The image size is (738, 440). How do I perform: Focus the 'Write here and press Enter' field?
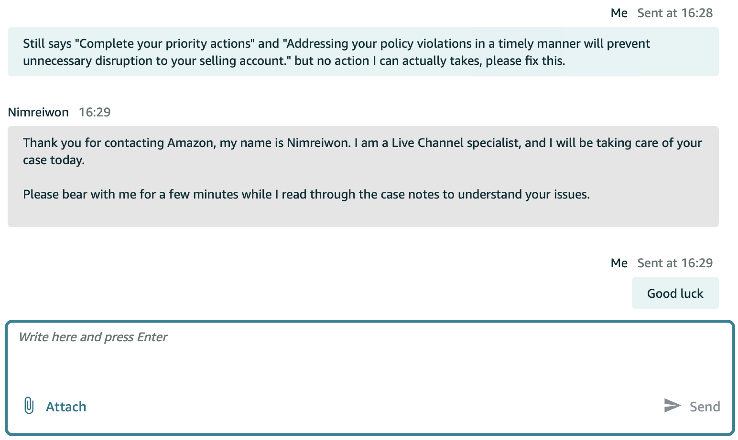[x=368, y=358]
